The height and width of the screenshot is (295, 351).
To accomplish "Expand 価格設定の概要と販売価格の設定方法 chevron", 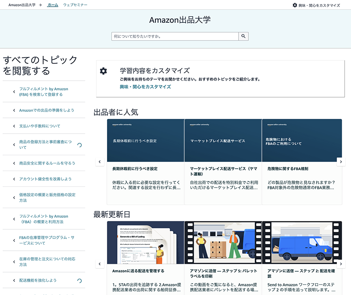I will [x=14, y=198].
